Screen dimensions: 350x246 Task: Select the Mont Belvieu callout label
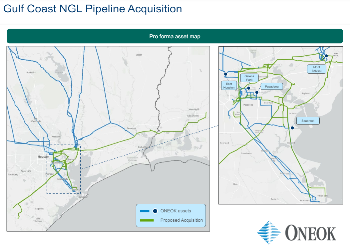(x=316, y=69)
